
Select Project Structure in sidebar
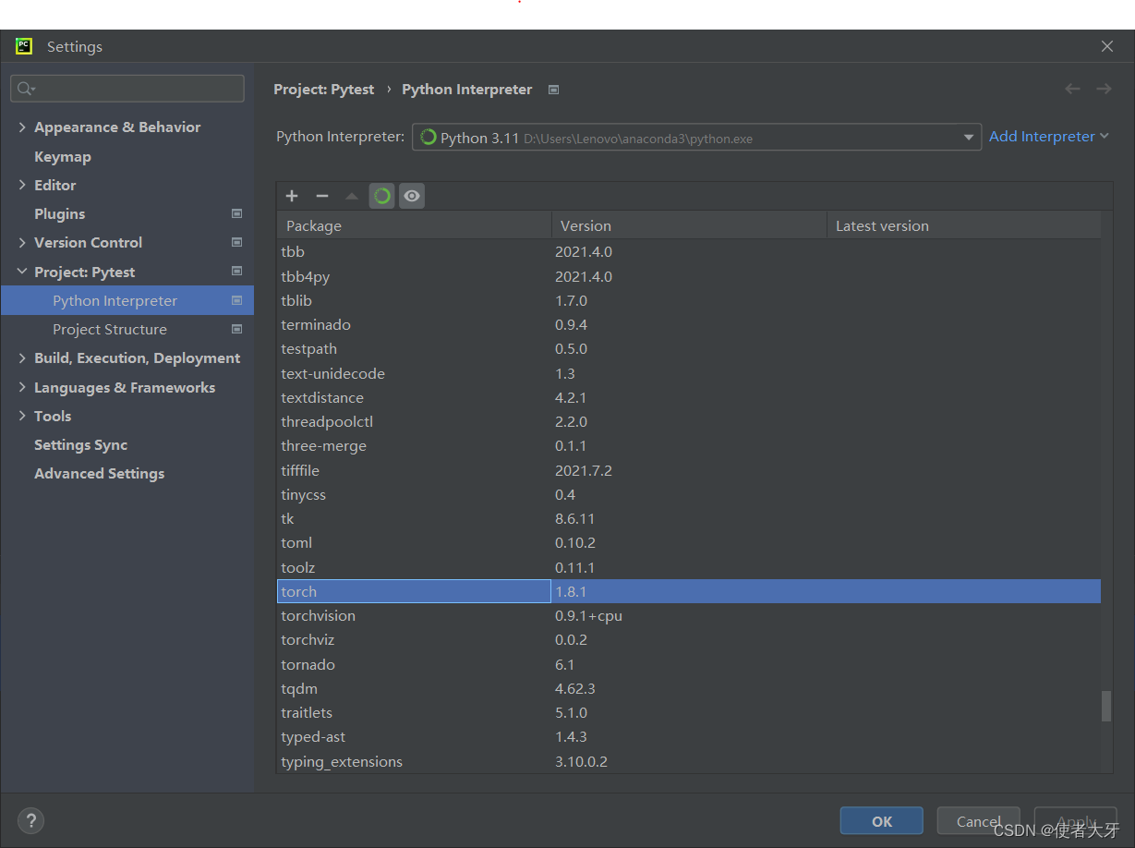click(110, 329)
